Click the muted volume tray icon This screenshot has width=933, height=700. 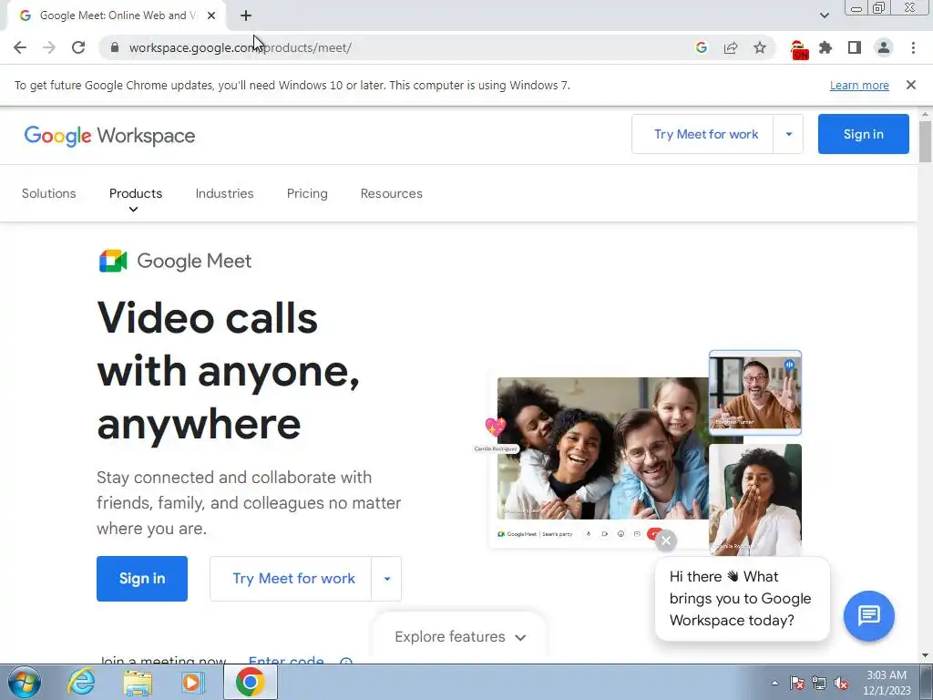pos(841,684)
